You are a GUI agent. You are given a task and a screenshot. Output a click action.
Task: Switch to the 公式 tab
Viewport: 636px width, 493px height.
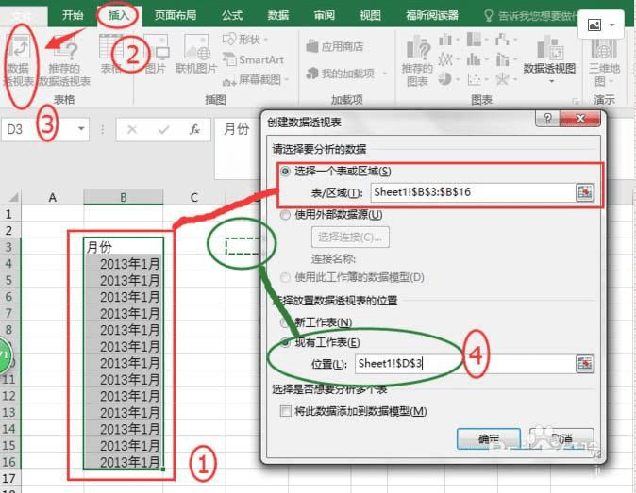tap(232, 15)
